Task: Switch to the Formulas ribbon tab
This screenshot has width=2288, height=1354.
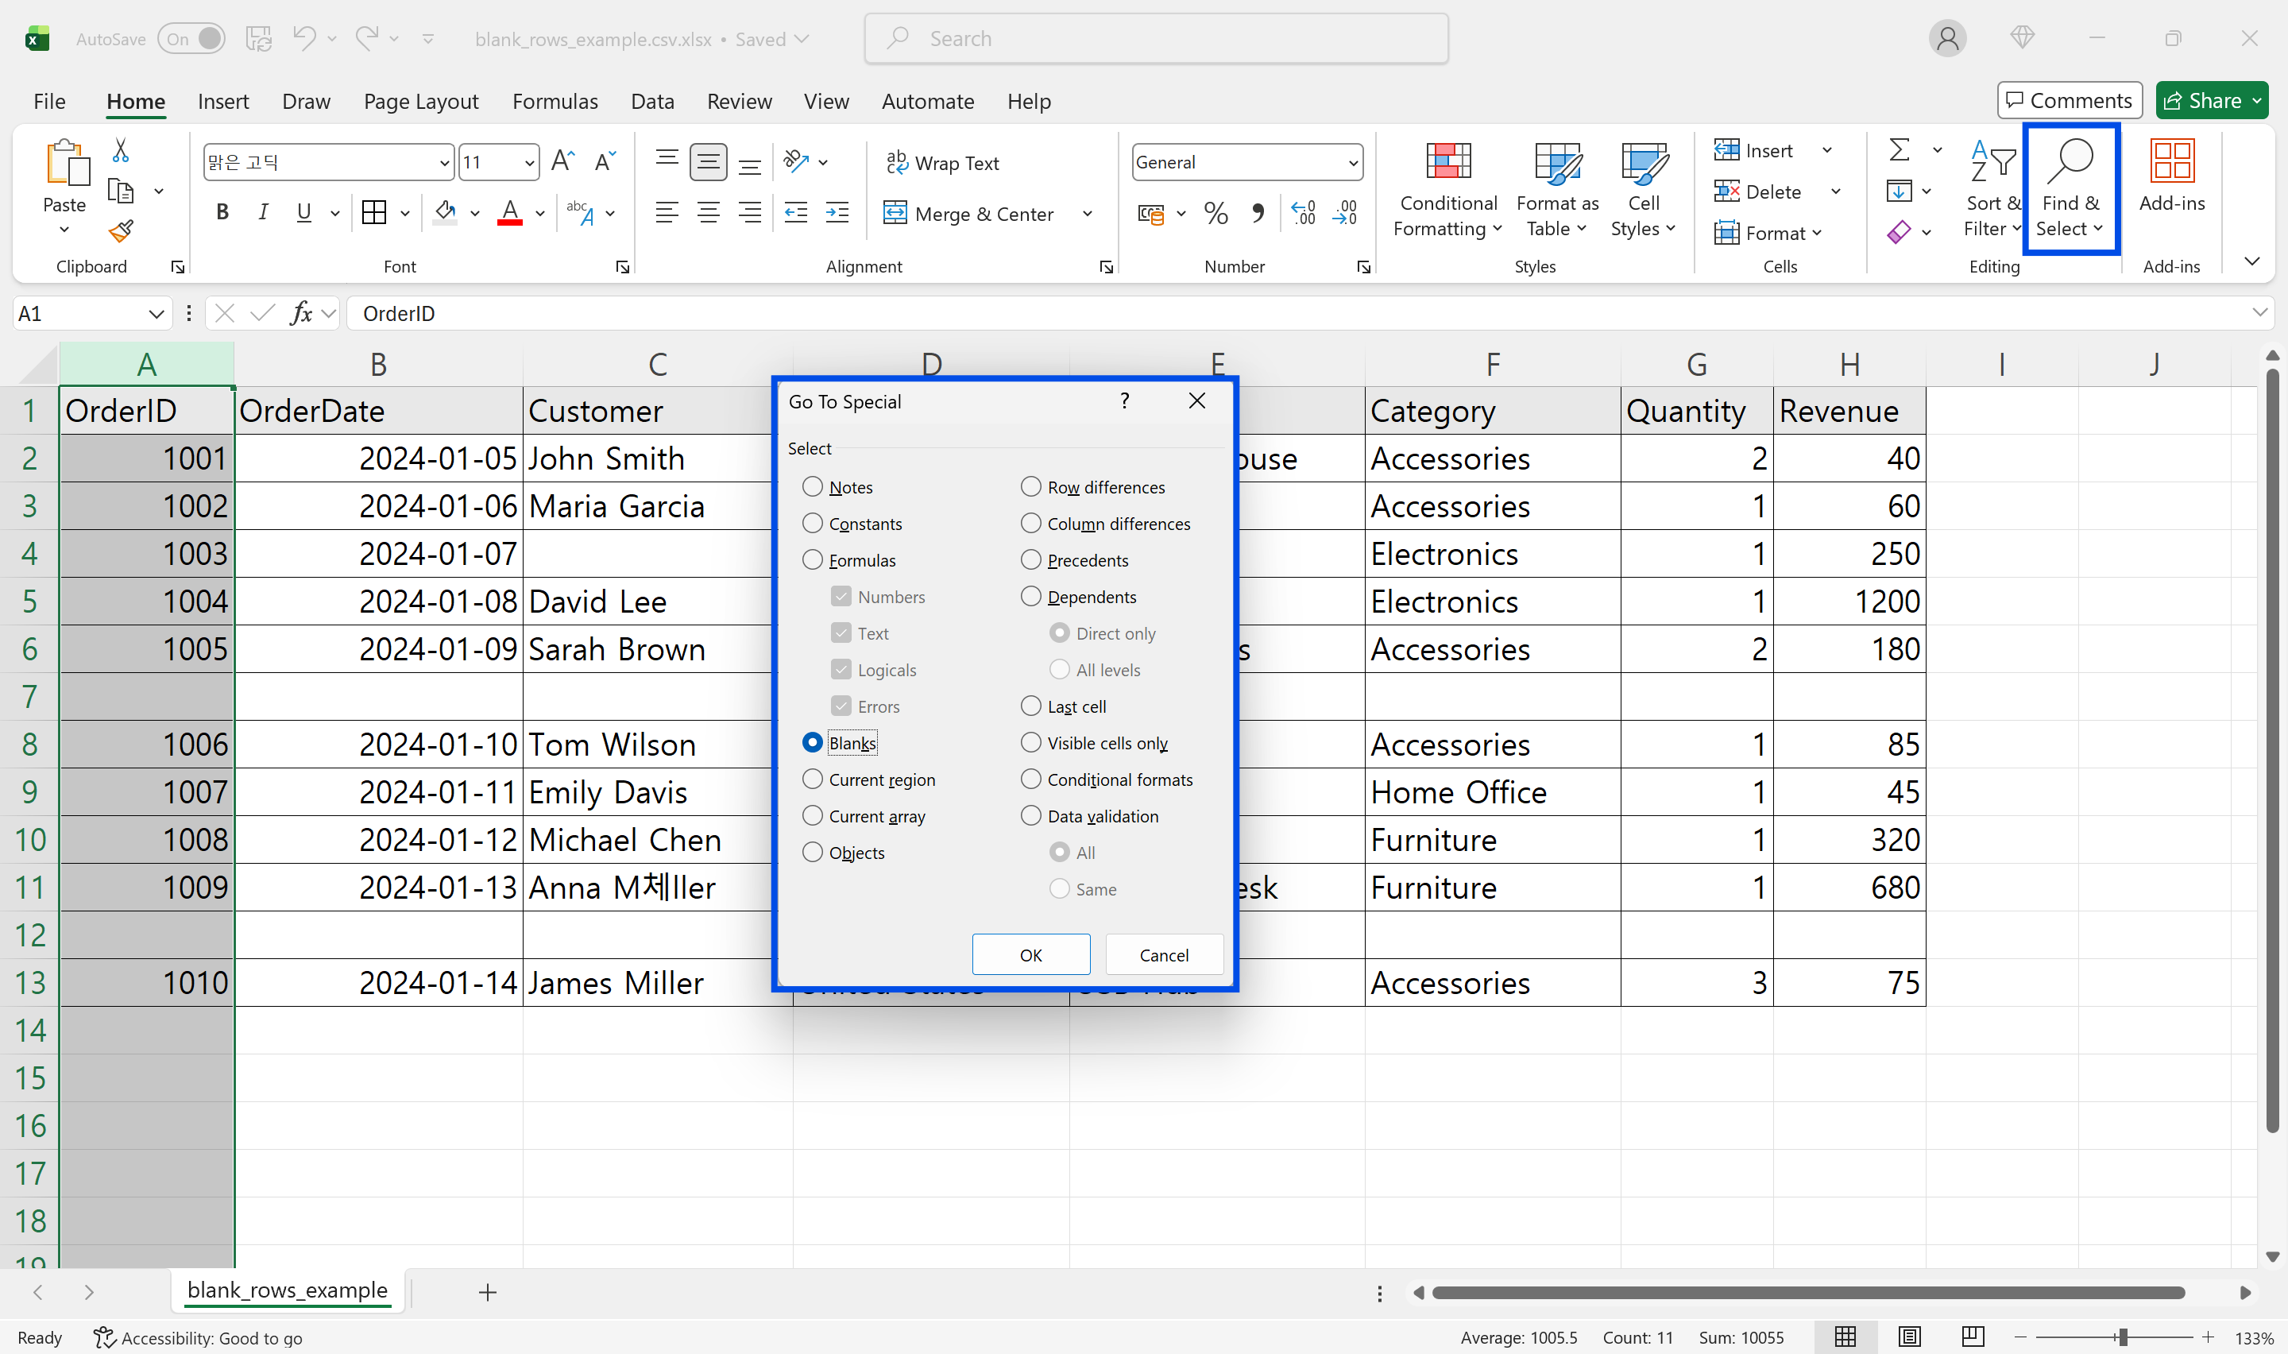Action: 555,101
